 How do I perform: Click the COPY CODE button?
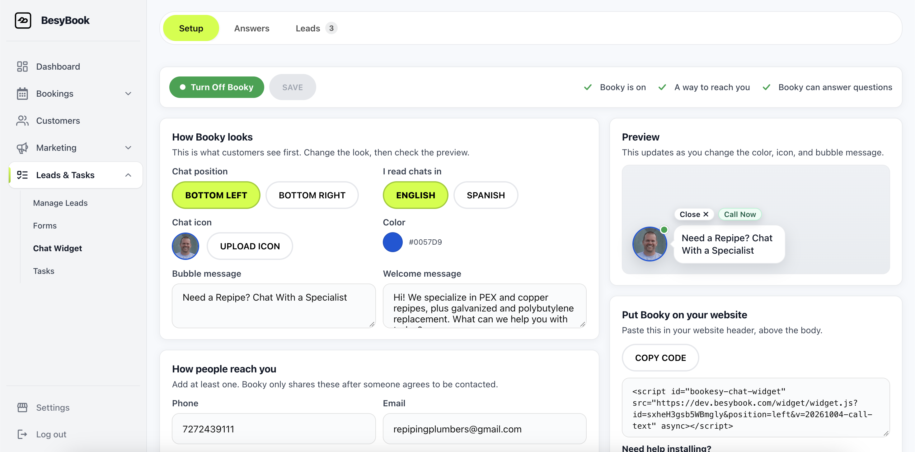coord(660,357)
